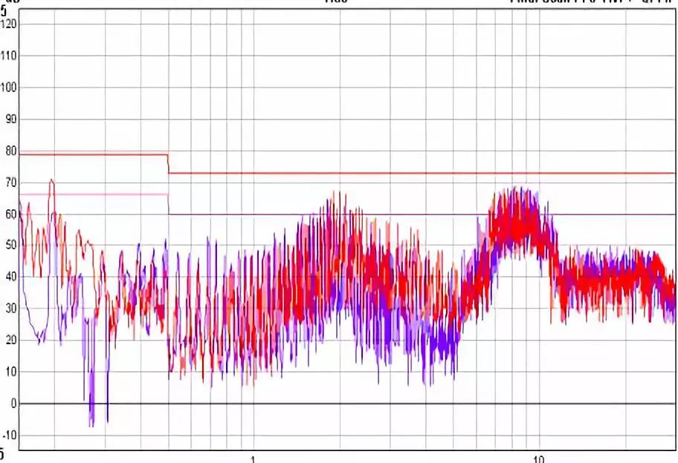Click the 100 label on the y-axis
This screenshot has height=463, width=678.
pyautogui.click(x=9, y=88)
